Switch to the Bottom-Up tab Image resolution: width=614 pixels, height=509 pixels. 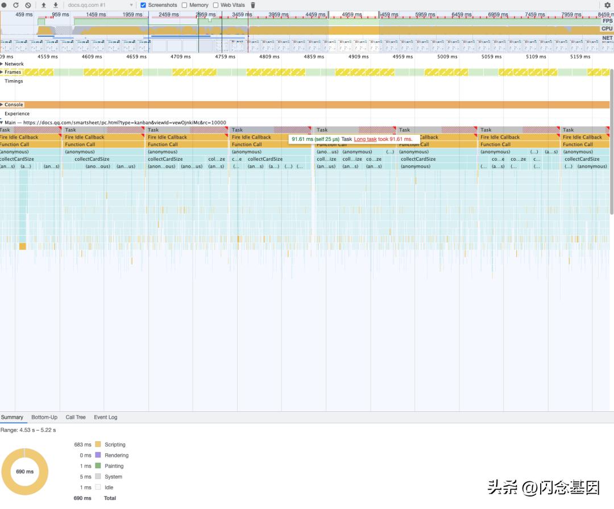click(44, 417)
